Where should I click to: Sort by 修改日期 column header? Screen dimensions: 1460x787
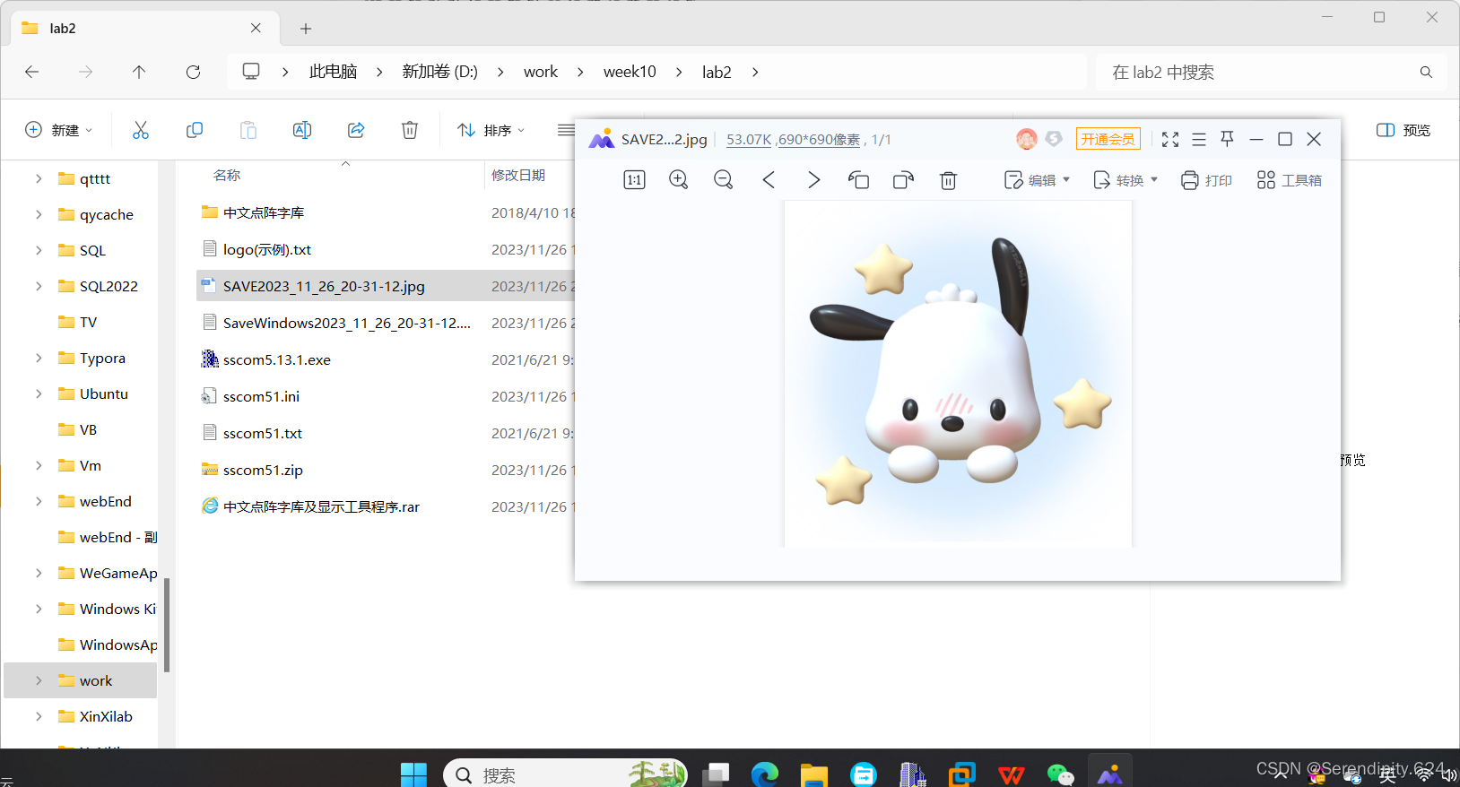(518, 175)
